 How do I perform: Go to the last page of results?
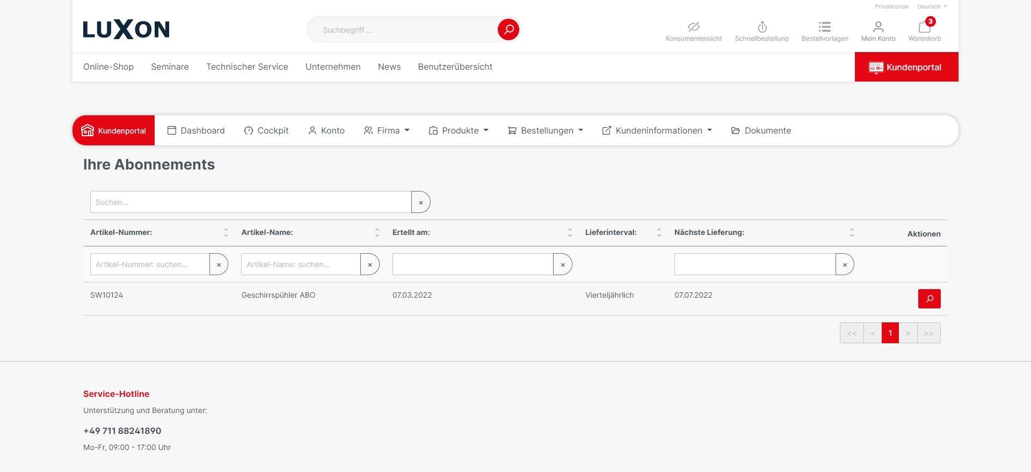point(928,333)
